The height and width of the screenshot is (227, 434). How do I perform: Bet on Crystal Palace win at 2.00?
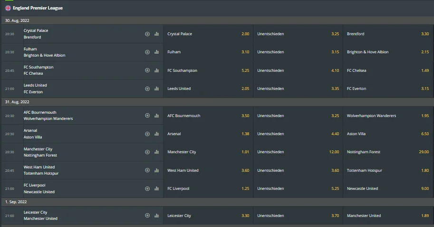pos(208,34)
